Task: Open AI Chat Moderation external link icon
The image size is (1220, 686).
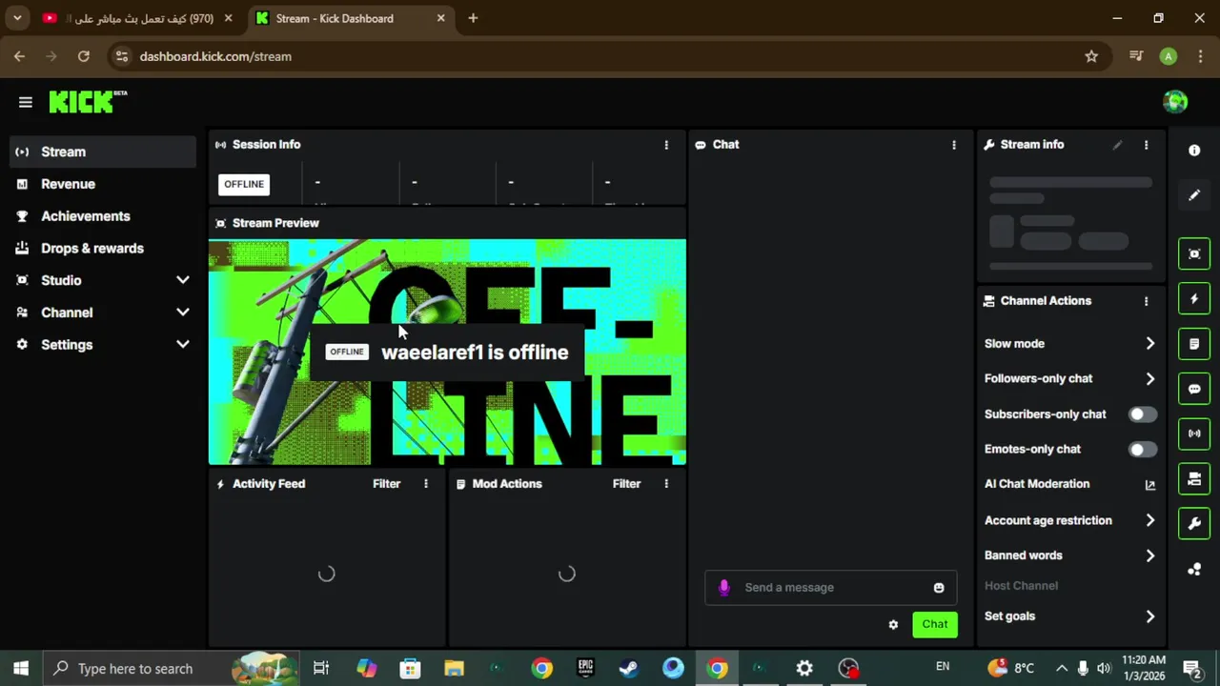Action: pos(1150,485)
